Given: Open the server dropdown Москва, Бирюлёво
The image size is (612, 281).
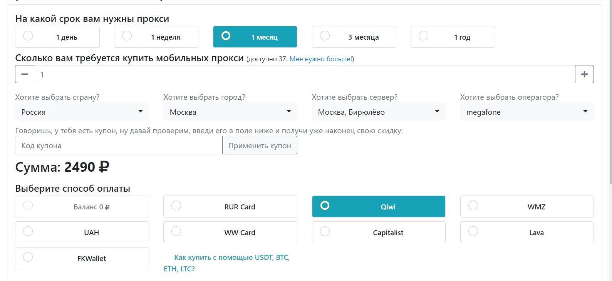Looking at the screenshot, I should (378, 112).
